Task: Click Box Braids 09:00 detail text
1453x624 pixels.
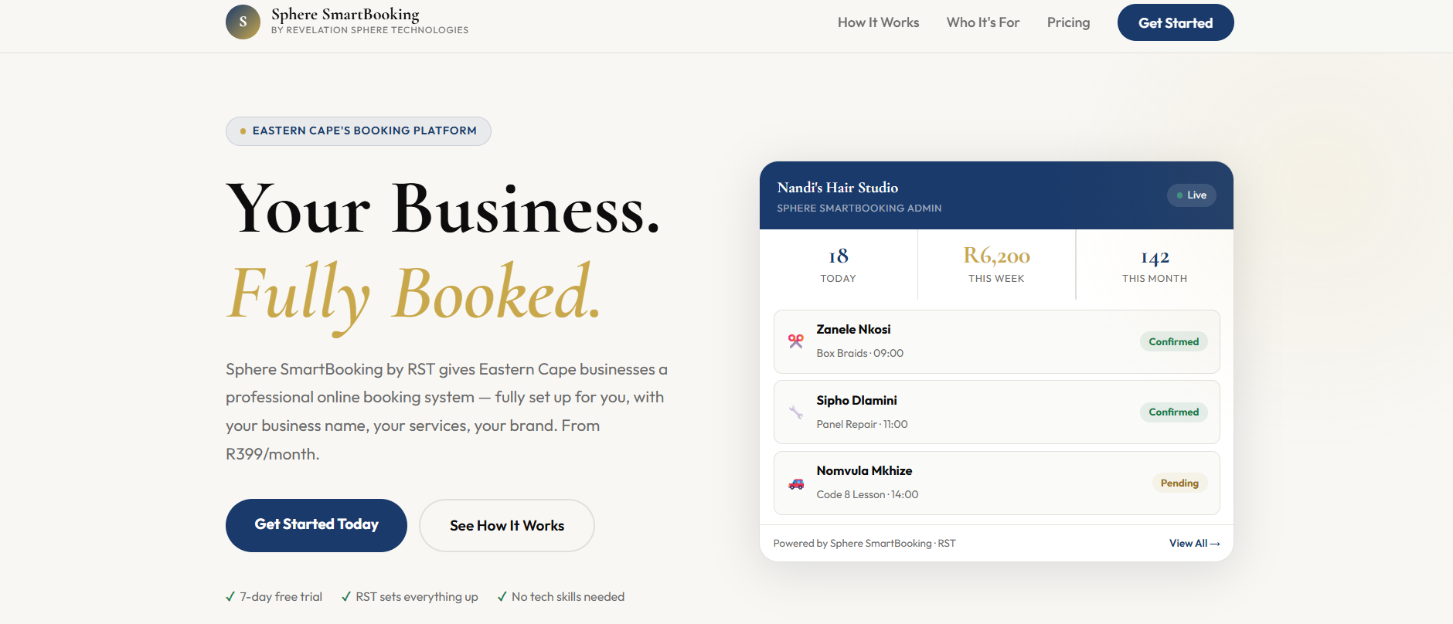Action: pyautogui.click(x=860, y=353)
